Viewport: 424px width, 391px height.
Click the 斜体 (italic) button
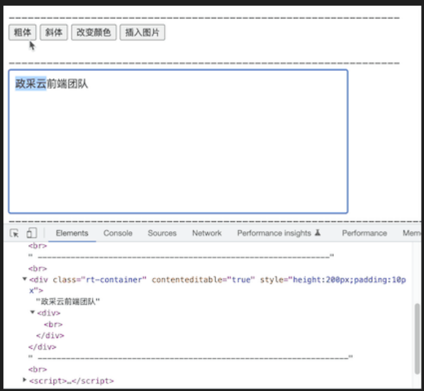(x=54, y=33)
